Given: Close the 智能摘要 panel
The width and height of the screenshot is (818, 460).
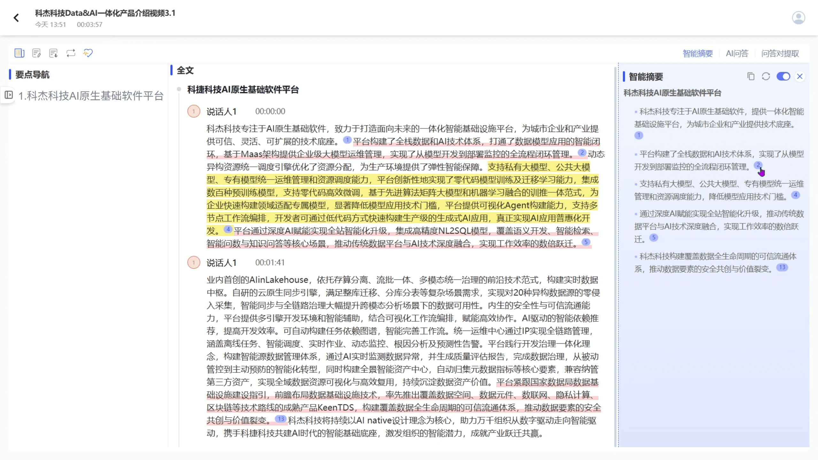Looking at the screenshot, I should click(x=800, y=77).
